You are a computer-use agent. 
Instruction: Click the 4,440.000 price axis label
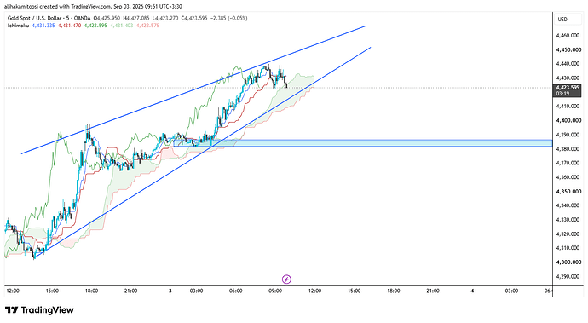568,64
